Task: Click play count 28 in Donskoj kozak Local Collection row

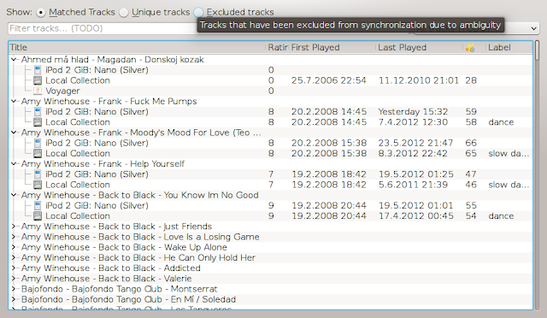Action: pyautogui.click(x=471, y=80)
